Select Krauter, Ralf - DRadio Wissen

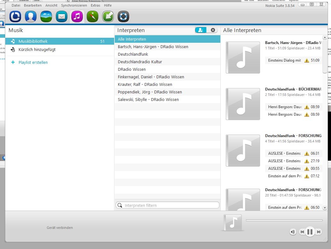pyautogui.click(x=167, y=85)
